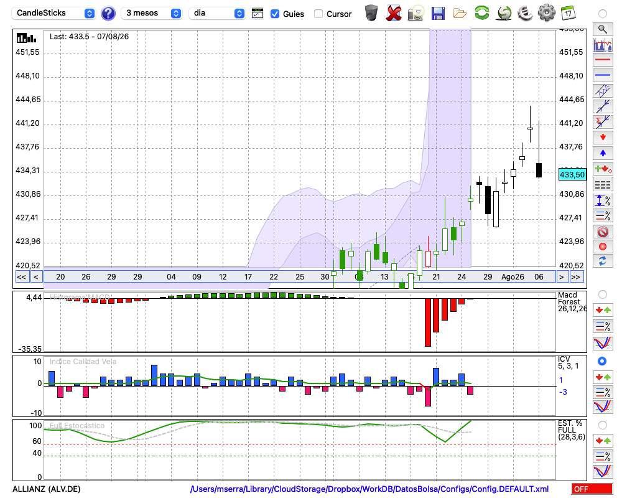
Task: Open the dia interval dropdown
Action: [x=217, y=13]
